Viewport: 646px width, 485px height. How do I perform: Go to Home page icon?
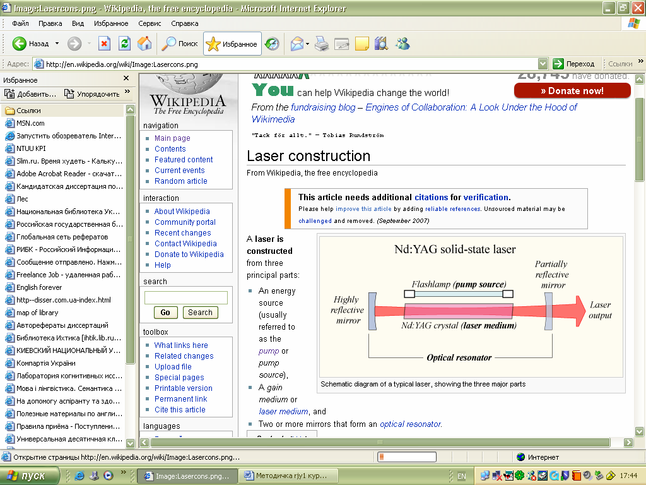(x=144, y=44)
